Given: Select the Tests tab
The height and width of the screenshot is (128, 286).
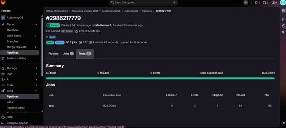Looking at the screenshot, I should [85, 54].
